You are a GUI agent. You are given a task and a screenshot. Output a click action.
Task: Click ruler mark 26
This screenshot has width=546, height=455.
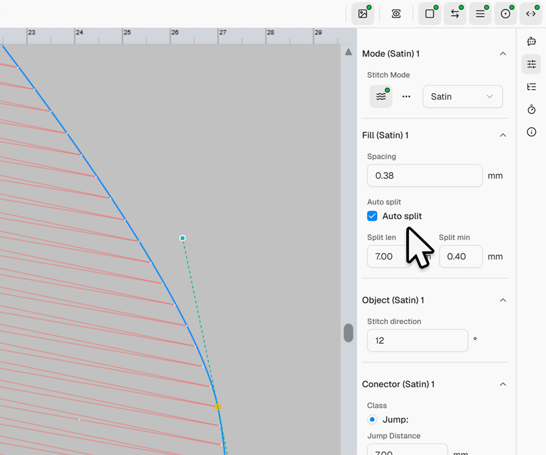point(175,32)
